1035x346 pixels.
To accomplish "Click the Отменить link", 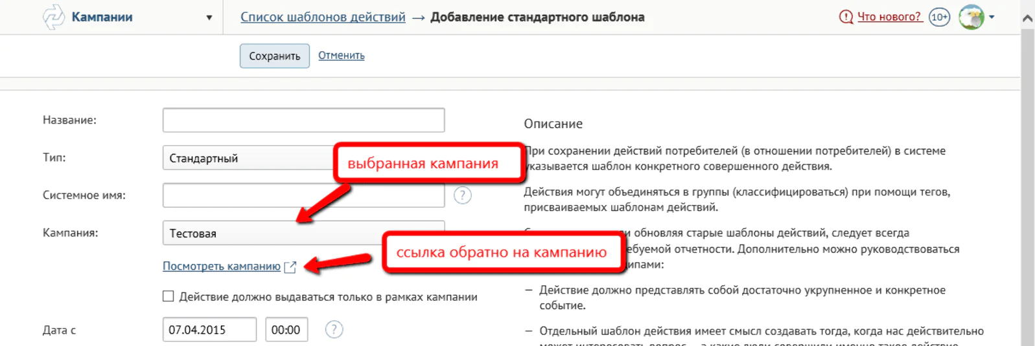I will [342, 56].
